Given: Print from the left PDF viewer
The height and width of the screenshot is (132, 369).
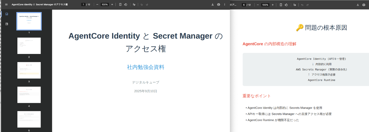Looking at the screenshot, I should click(x=219, y=4).
